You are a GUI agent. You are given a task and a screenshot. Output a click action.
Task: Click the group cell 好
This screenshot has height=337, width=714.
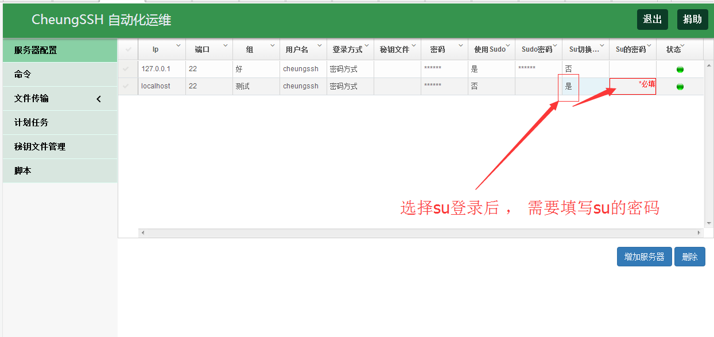(256, 69)
